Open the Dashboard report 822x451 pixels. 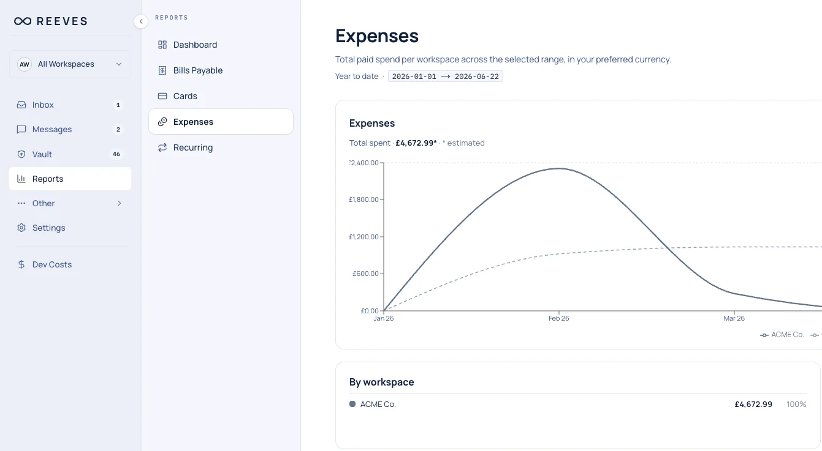(221, 45)
